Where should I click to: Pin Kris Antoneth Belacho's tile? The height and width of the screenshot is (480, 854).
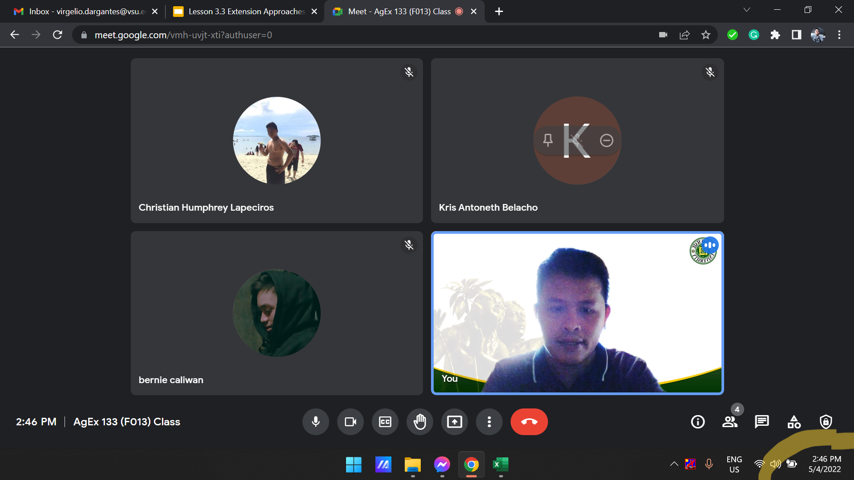[x=548, y=140]
